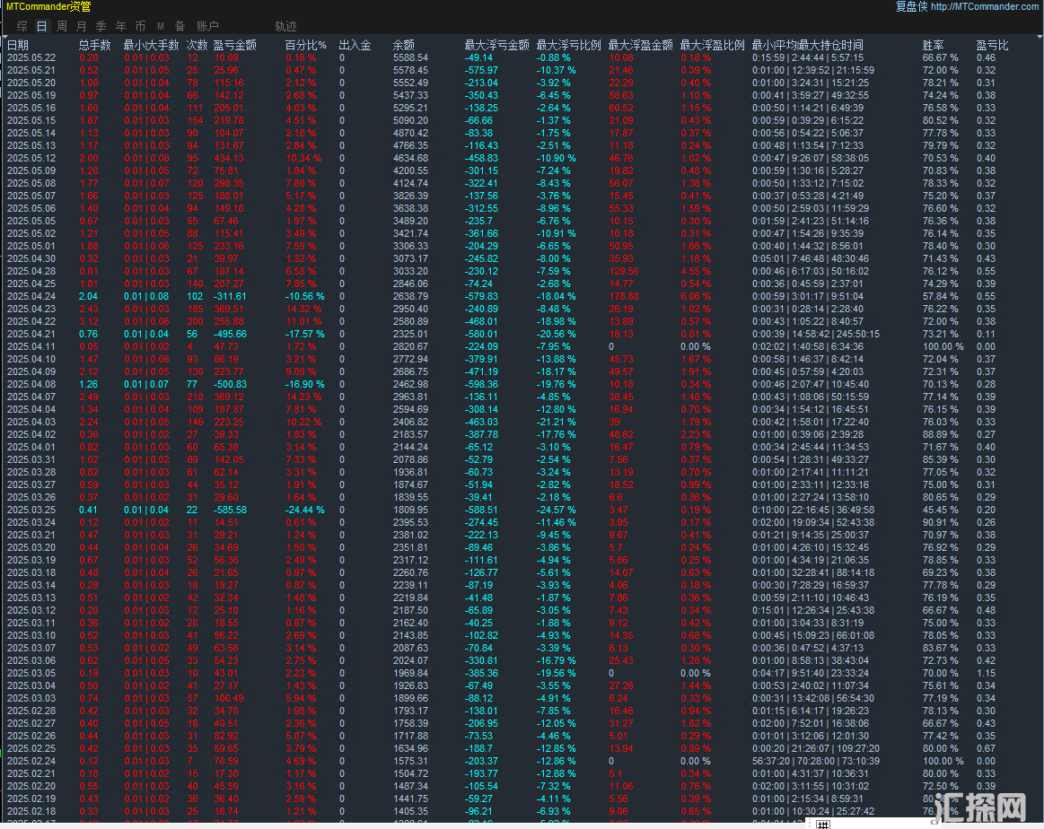Click the -21.21 % floating loss ratio
The height and width of the screenshot is (829, 1044).
point(556,422)
